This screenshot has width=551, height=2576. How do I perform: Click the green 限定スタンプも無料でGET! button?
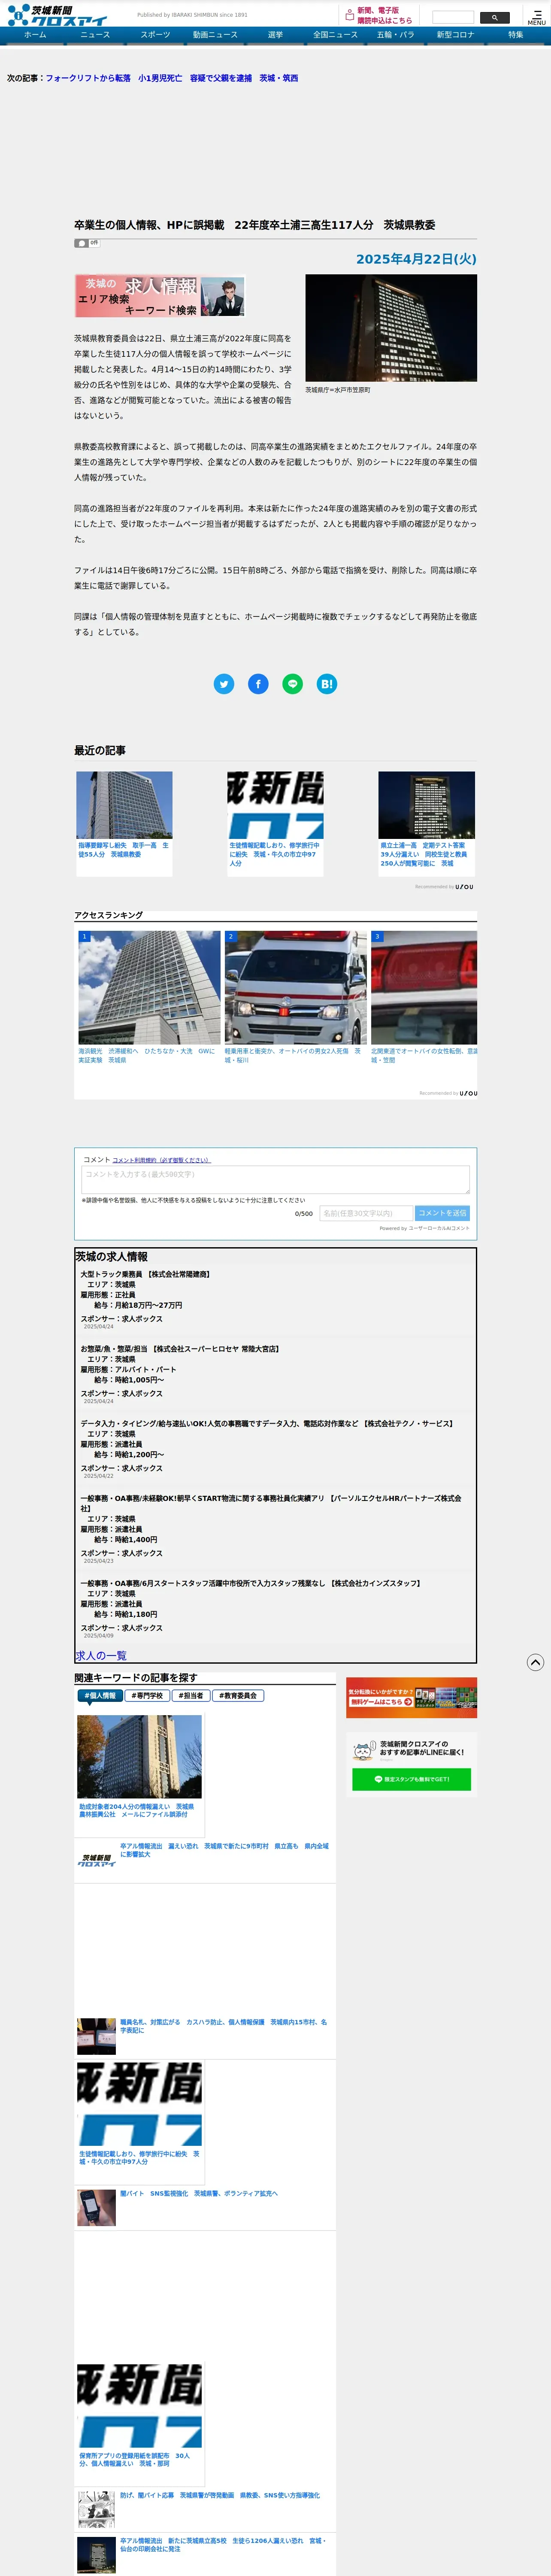(411, 1779)
